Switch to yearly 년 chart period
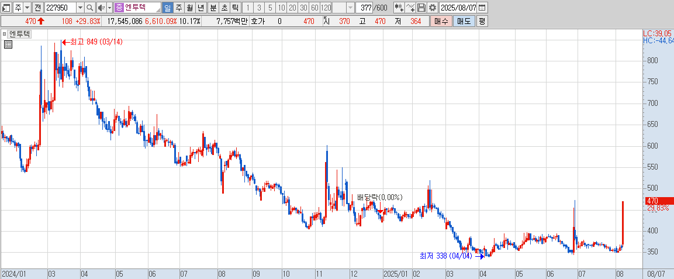The width and height of the screenshot is (674, 279). pos(201,7)
